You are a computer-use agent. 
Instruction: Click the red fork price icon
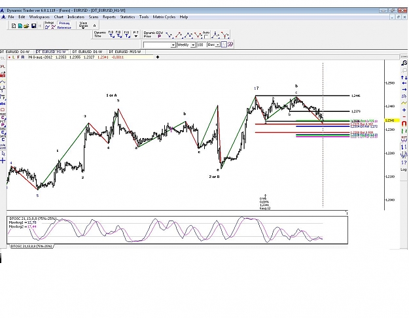[x=225, y=35]
